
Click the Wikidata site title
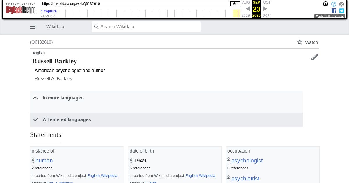[55, 27]
